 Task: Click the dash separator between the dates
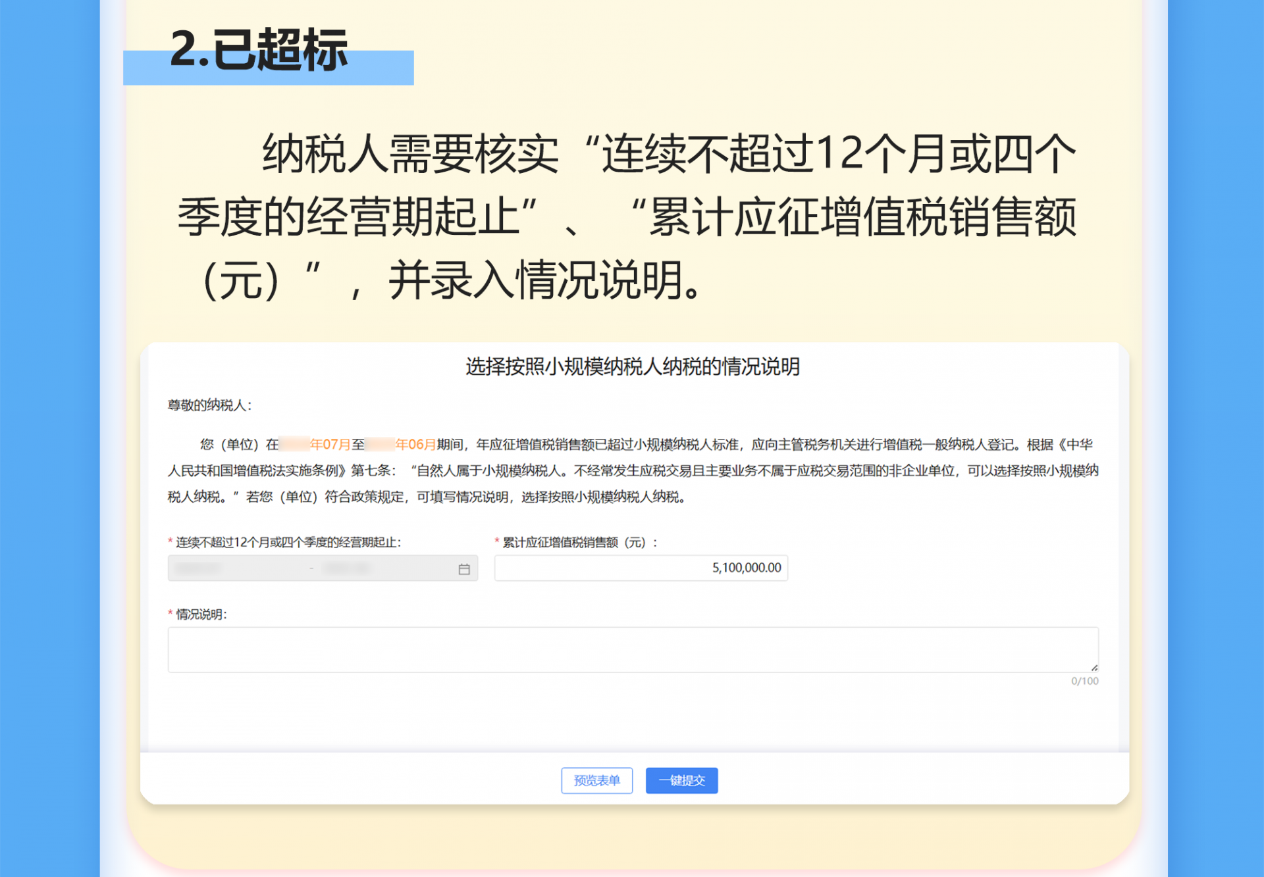click(311, 568)
